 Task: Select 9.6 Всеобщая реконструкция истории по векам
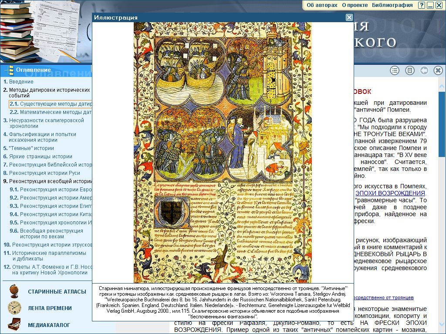click(47, 234)
